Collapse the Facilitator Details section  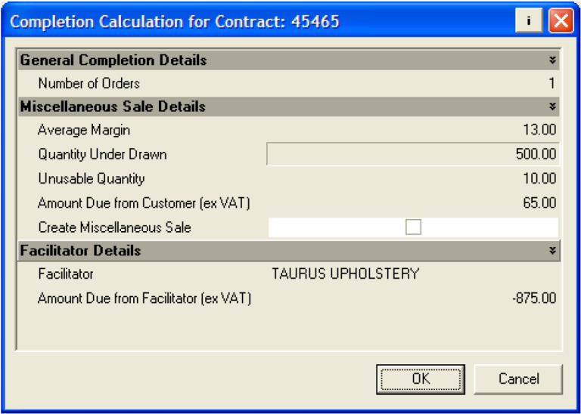(x=552, y=251)
